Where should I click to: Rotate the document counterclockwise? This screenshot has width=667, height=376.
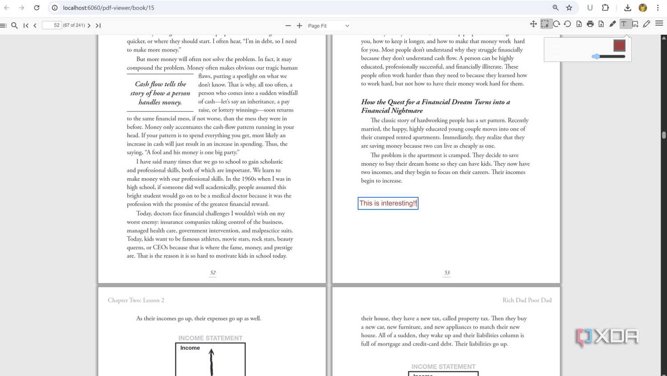[x=568, y=24]
